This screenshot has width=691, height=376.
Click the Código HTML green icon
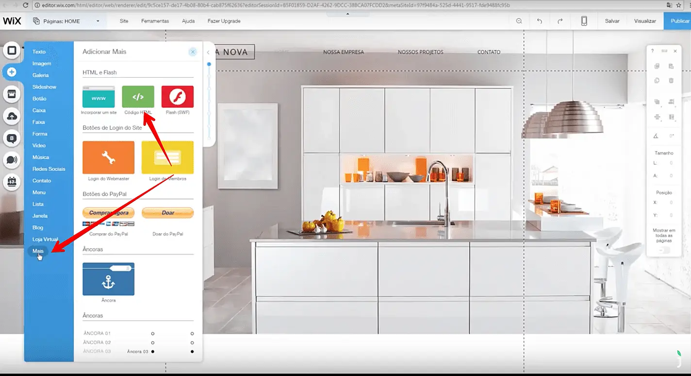click(x=138, y=97)
